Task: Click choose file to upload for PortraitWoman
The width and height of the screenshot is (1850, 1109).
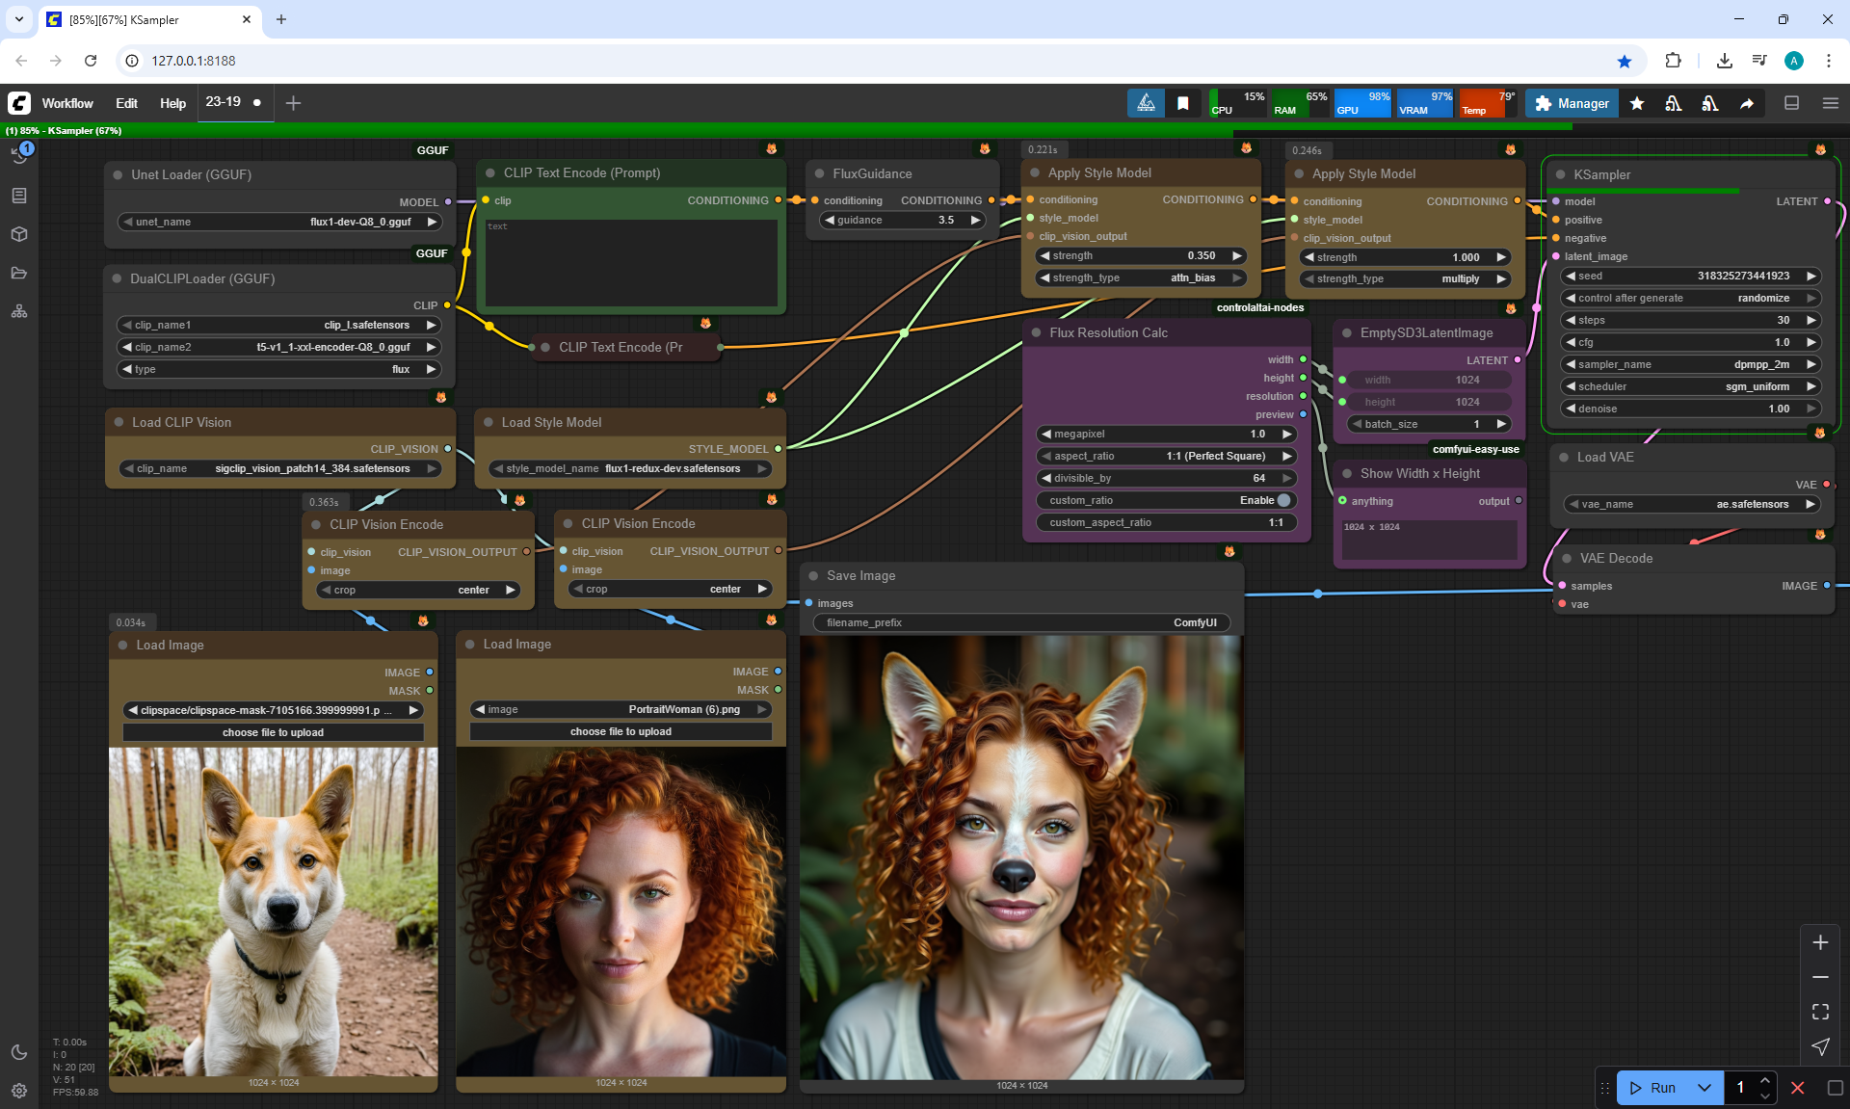Action: coord(621,731)
